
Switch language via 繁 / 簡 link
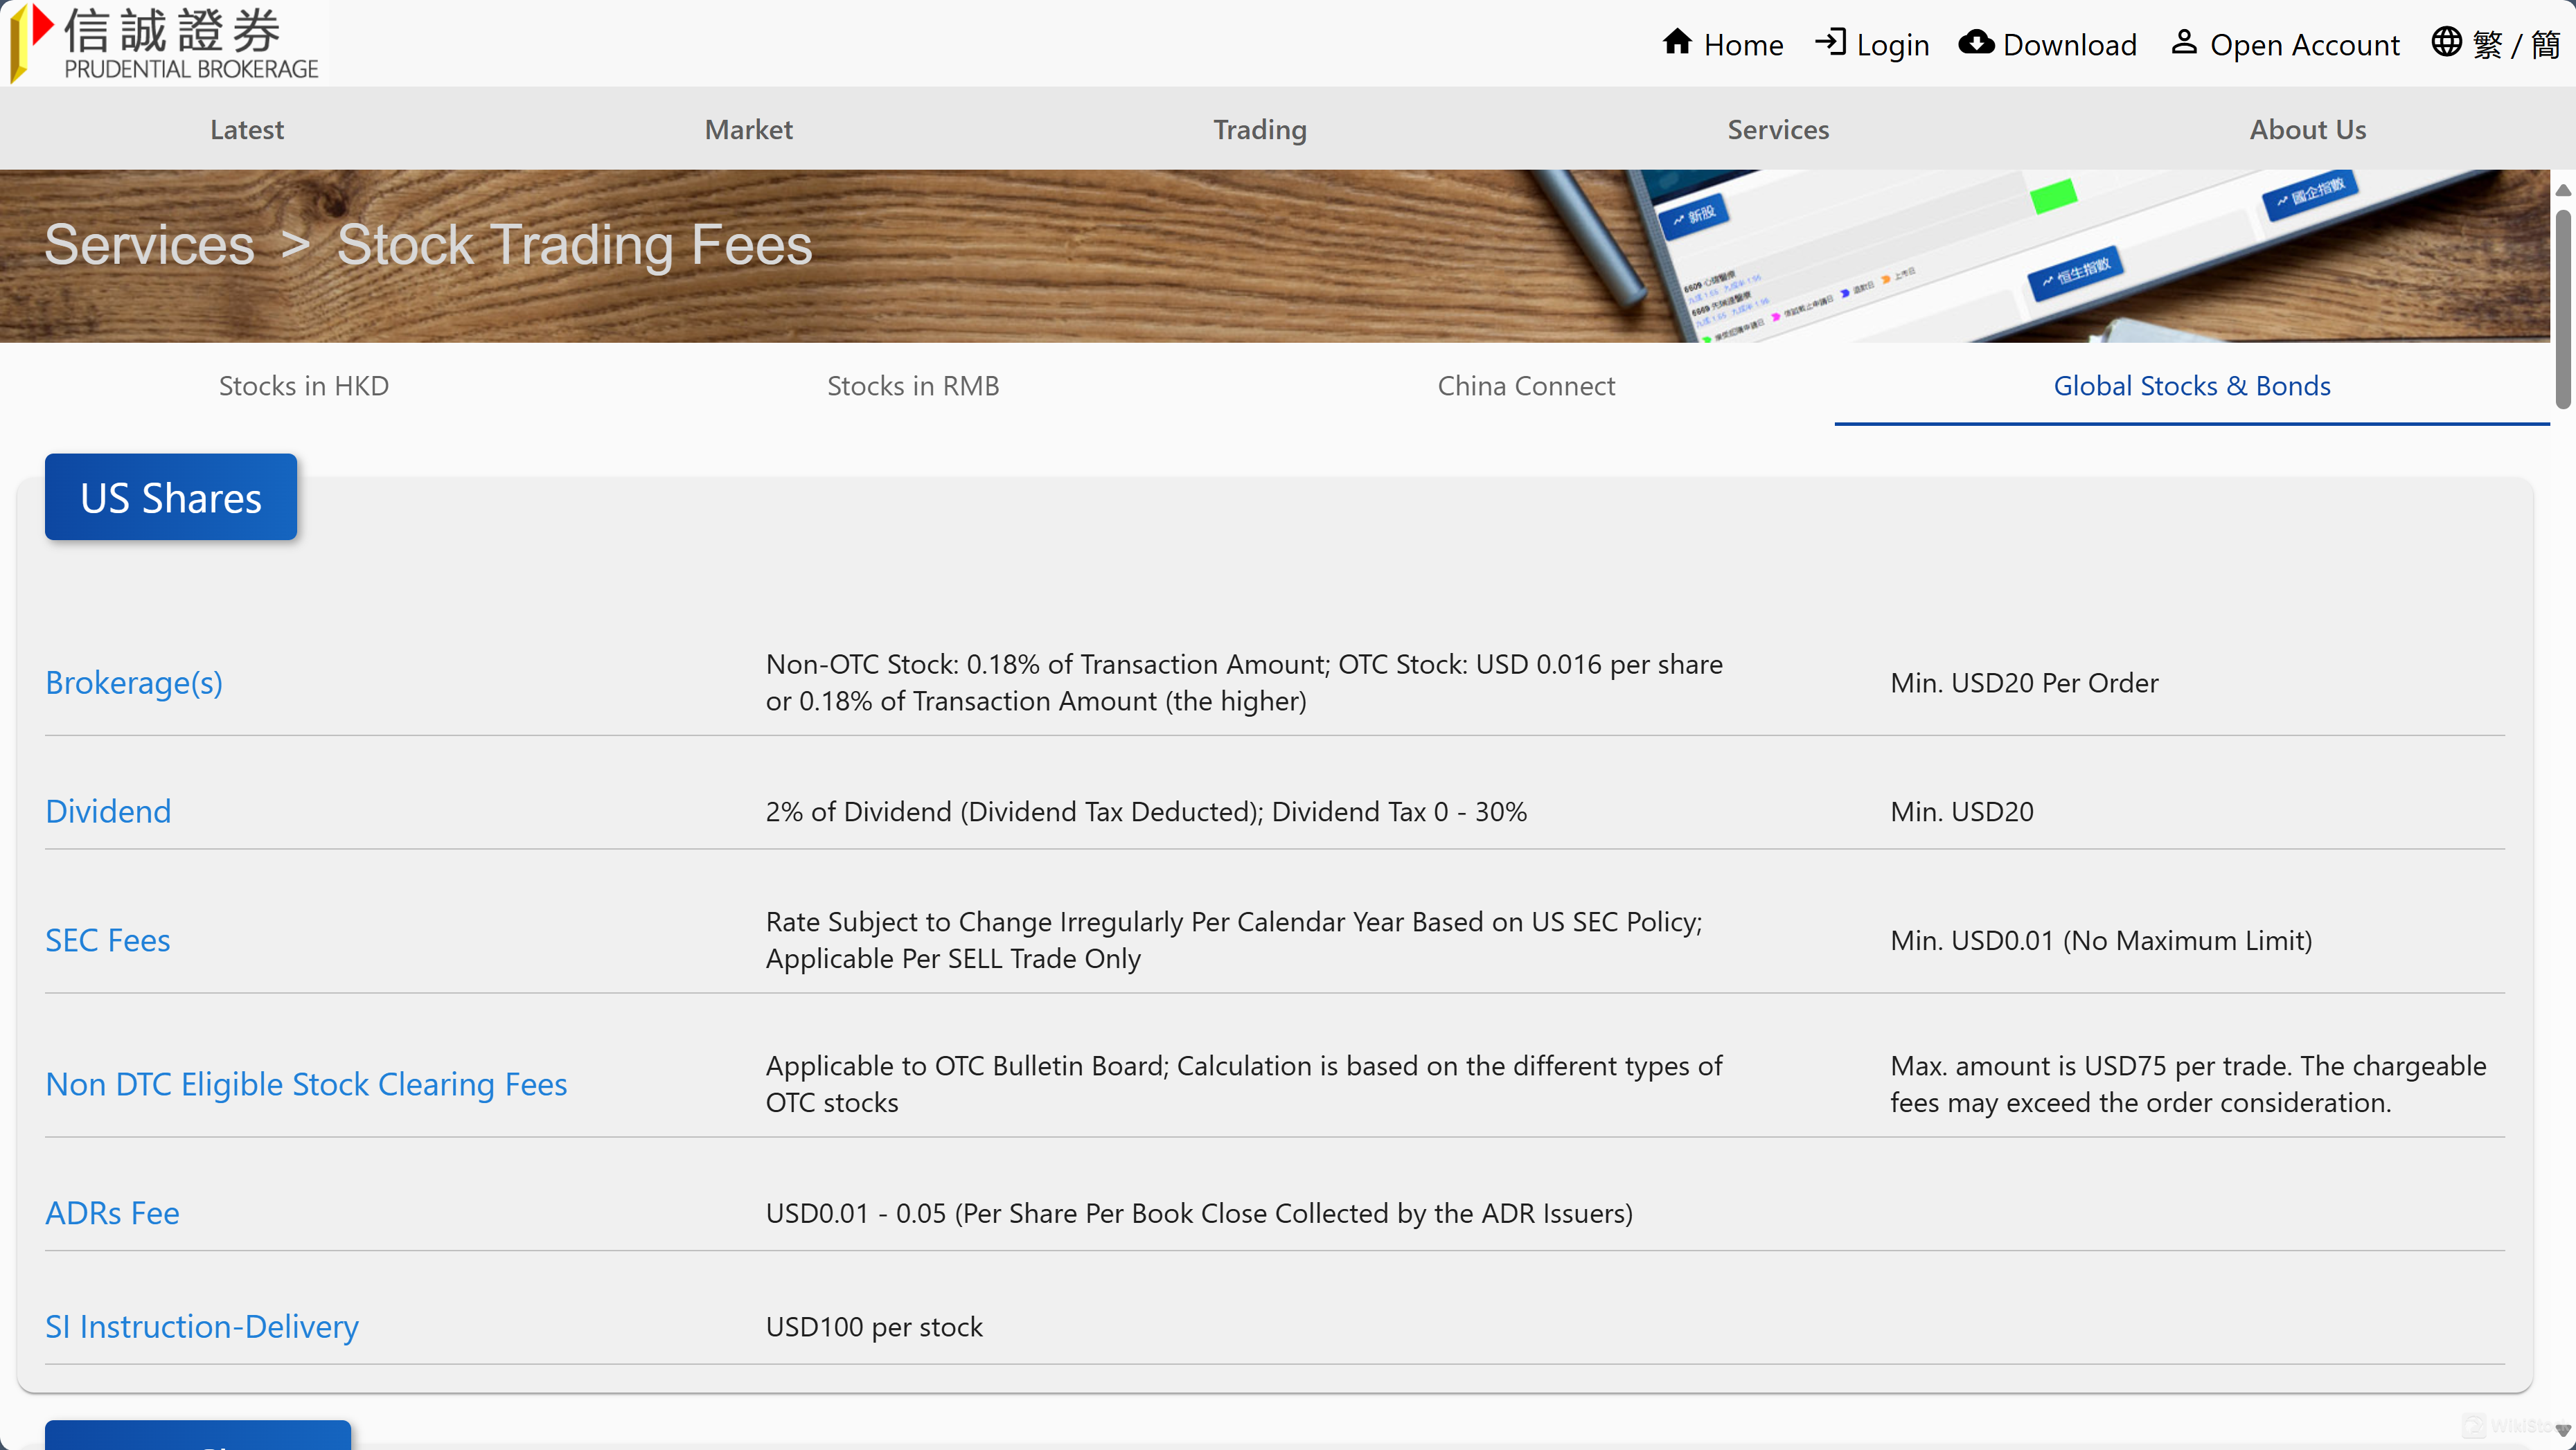(2516, 45)
